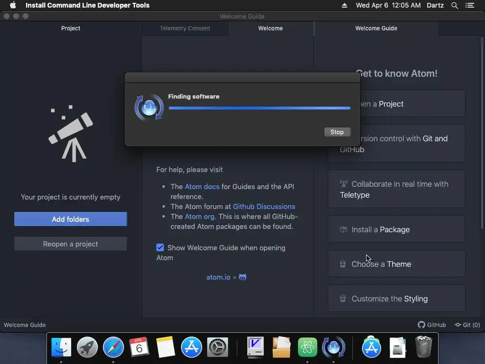The height and width of the screenshot is (364, 485).
Task: Click the telescope icon in the Project panel
Action: point(71,133)
